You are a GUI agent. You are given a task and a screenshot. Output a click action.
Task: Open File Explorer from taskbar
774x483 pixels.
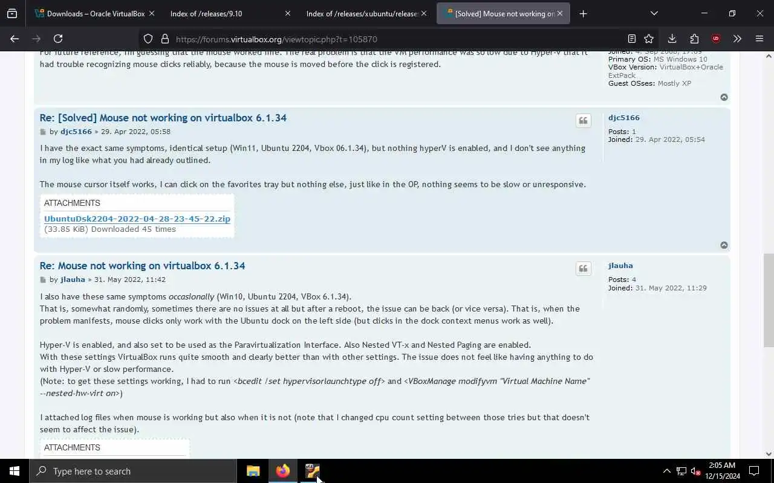[x=253, y=471]
